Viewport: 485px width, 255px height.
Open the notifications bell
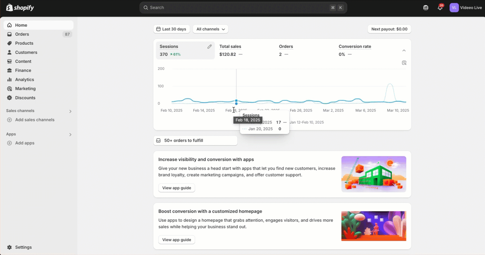pyautogui.click(x=440, y=8)
